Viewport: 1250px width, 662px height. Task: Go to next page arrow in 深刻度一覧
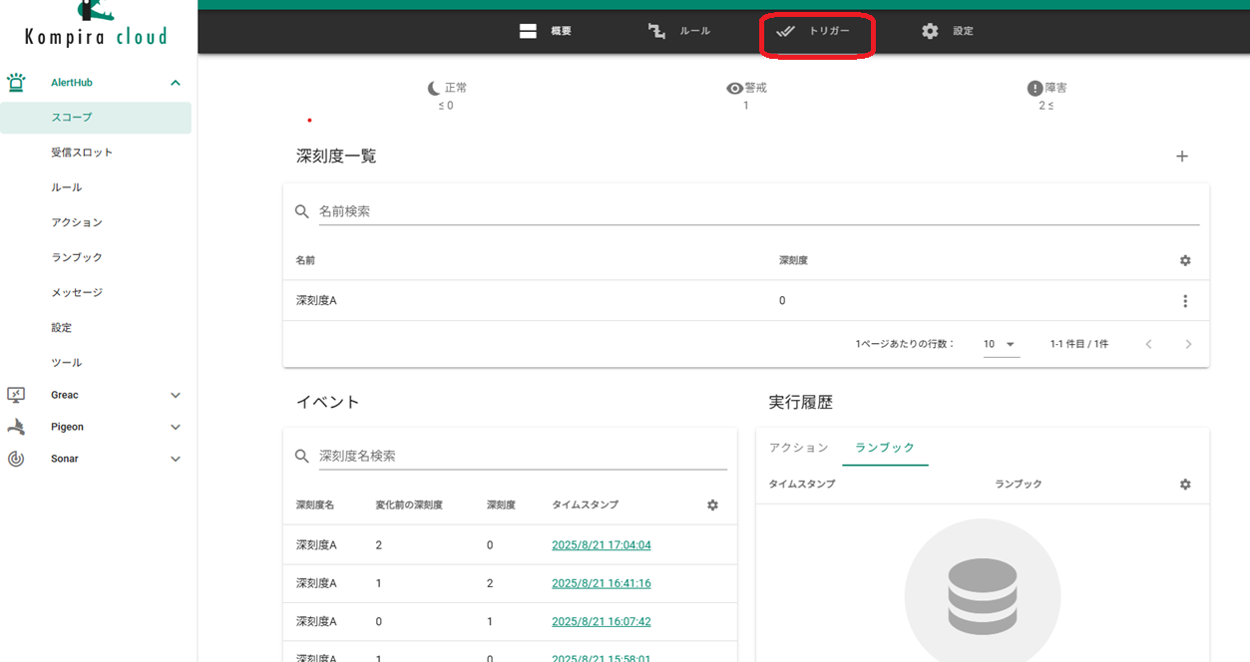pos(1188,344)
